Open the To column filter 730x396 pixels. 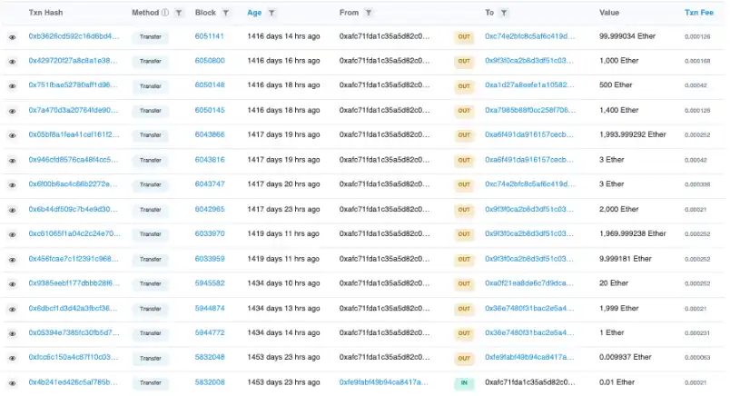coord(504,13)
